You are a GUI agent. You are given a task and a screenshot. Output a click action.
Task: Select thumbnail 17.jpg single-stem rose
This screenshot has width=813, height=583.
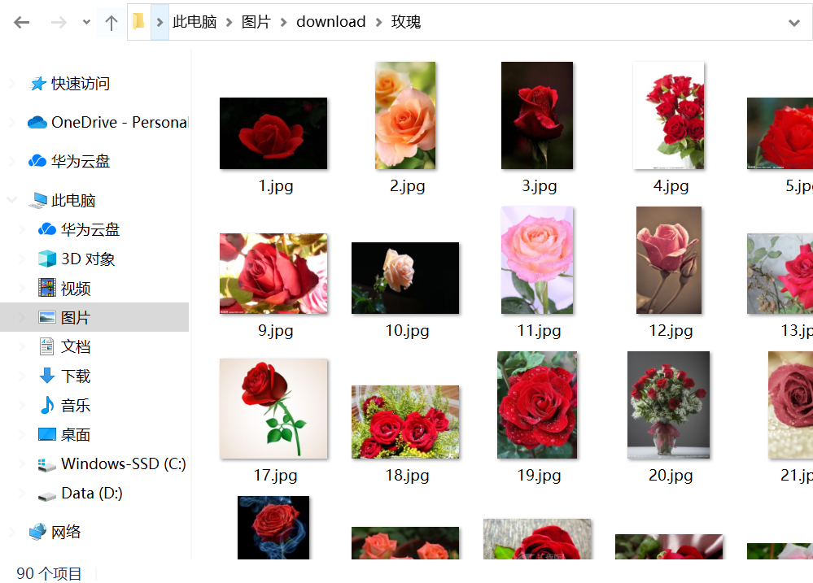pyautogui.click(x=273, y=408)
